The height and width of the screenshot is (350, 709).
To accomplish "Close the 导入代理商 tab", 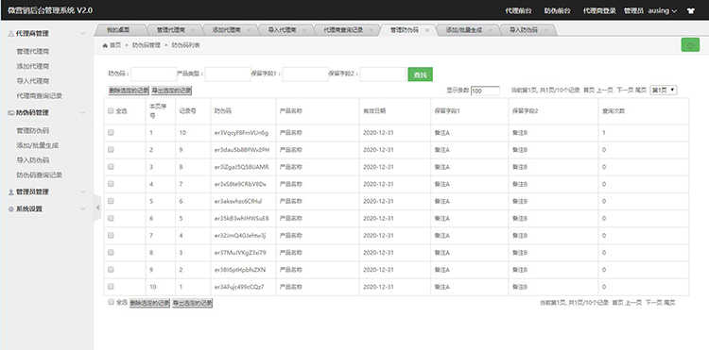I will click(304, 30).
